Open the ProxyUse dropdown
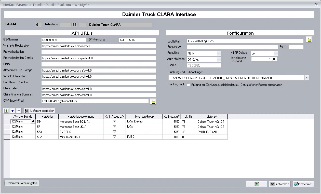 (x=219, y=53)
